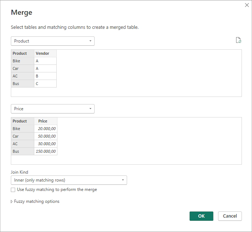Click Car cell in first table
This screenshot has width=252, height=232.
click(22, 68)
